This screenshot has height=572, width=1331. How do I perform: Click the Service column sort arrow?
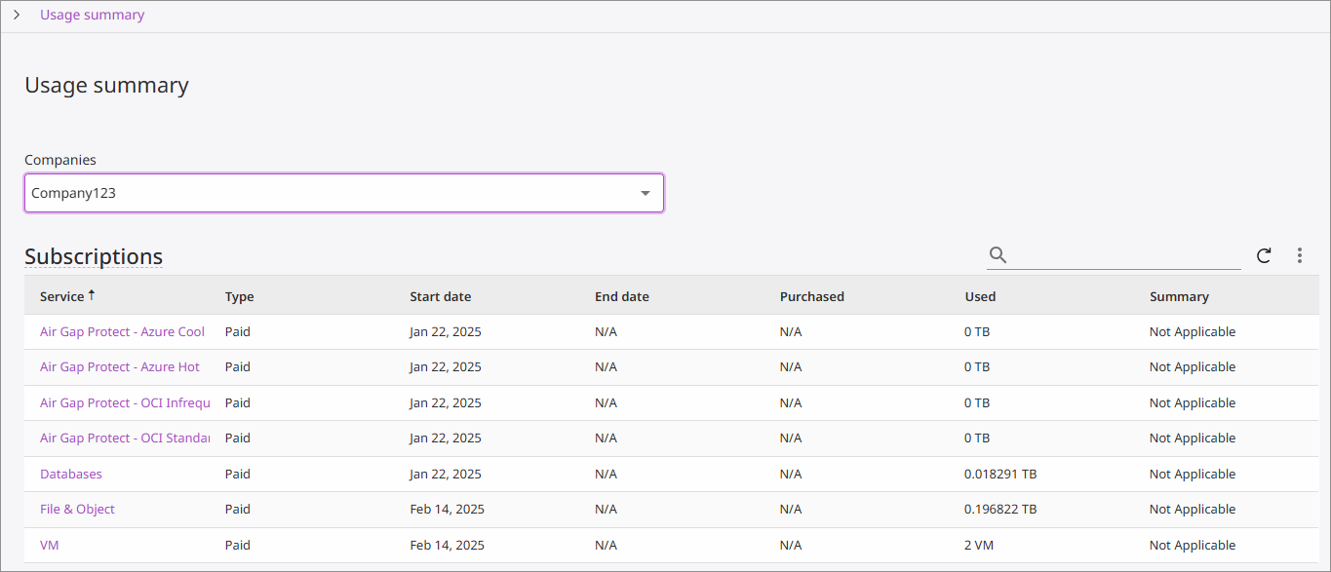(x=92, y=295)
